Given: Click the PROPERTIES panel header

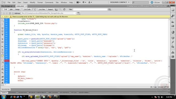Looking at the screenshot, I should click(x=5, y=89).
